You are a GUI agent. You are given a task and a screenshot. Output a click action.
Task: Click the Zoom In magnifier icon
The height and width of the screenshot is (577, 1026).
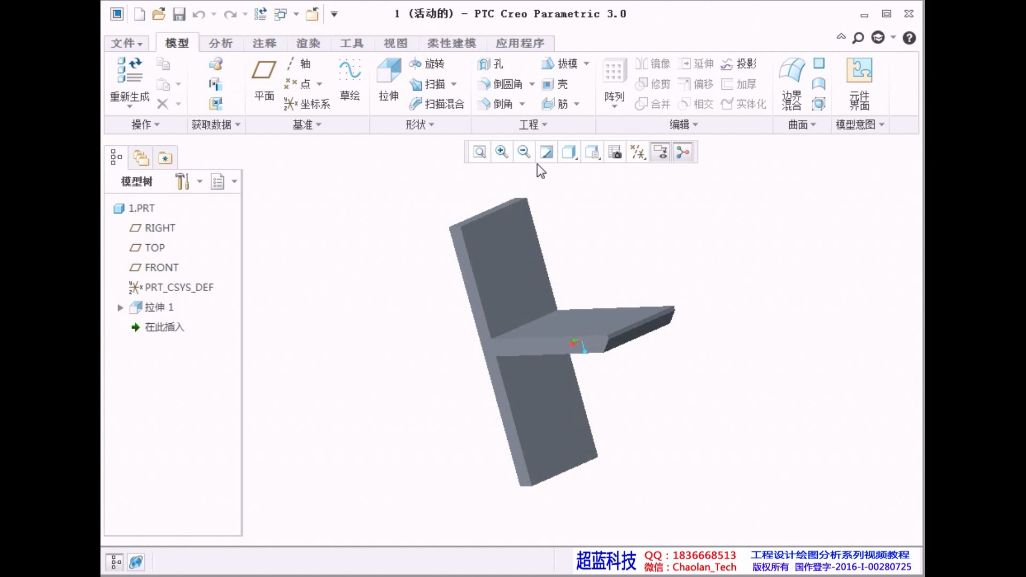pyautogui.click(x=501, y=153)
